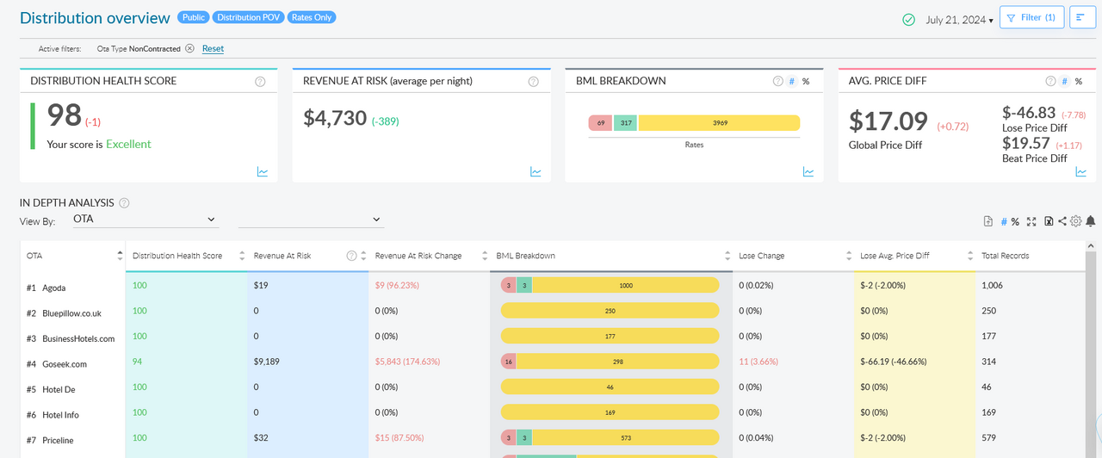Switch BML Breakdown card to percent view
This screenshot has width=1102, height=458.
(806, 82)
